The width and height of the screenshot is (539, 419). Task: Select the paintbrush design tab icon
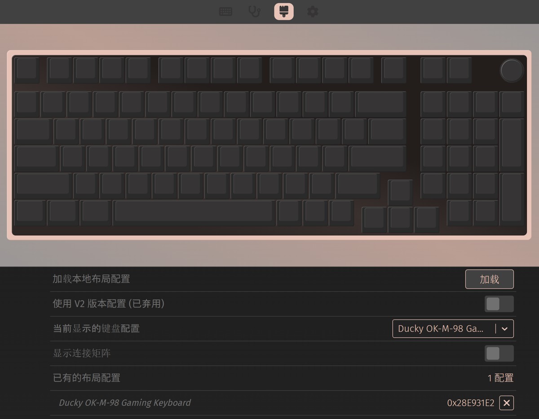[284, 12]
